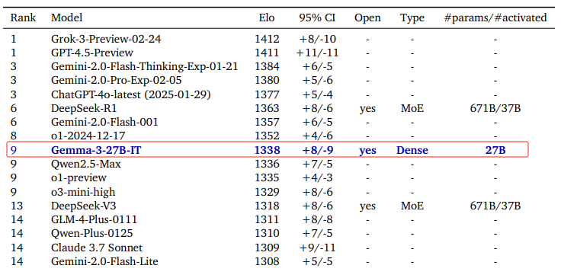This screenshot has width=561, height=278.
Task: Select the Grok-3-Preview-02-24 model name
Action: (x=106, y=39)
